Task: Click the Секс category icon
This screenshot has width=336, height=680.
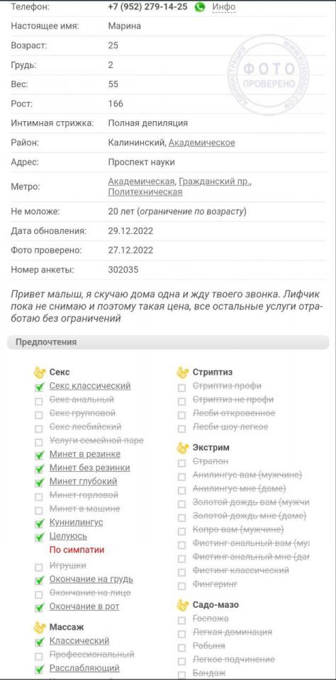Action: 40,372
